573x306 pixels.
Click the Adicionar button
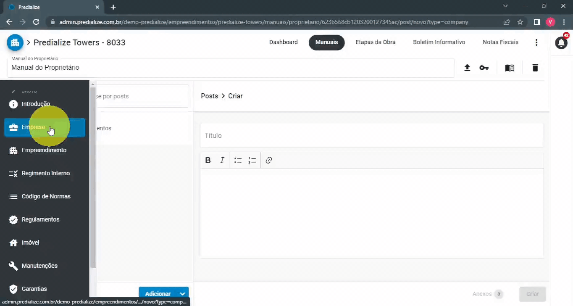tap(158, 294)
